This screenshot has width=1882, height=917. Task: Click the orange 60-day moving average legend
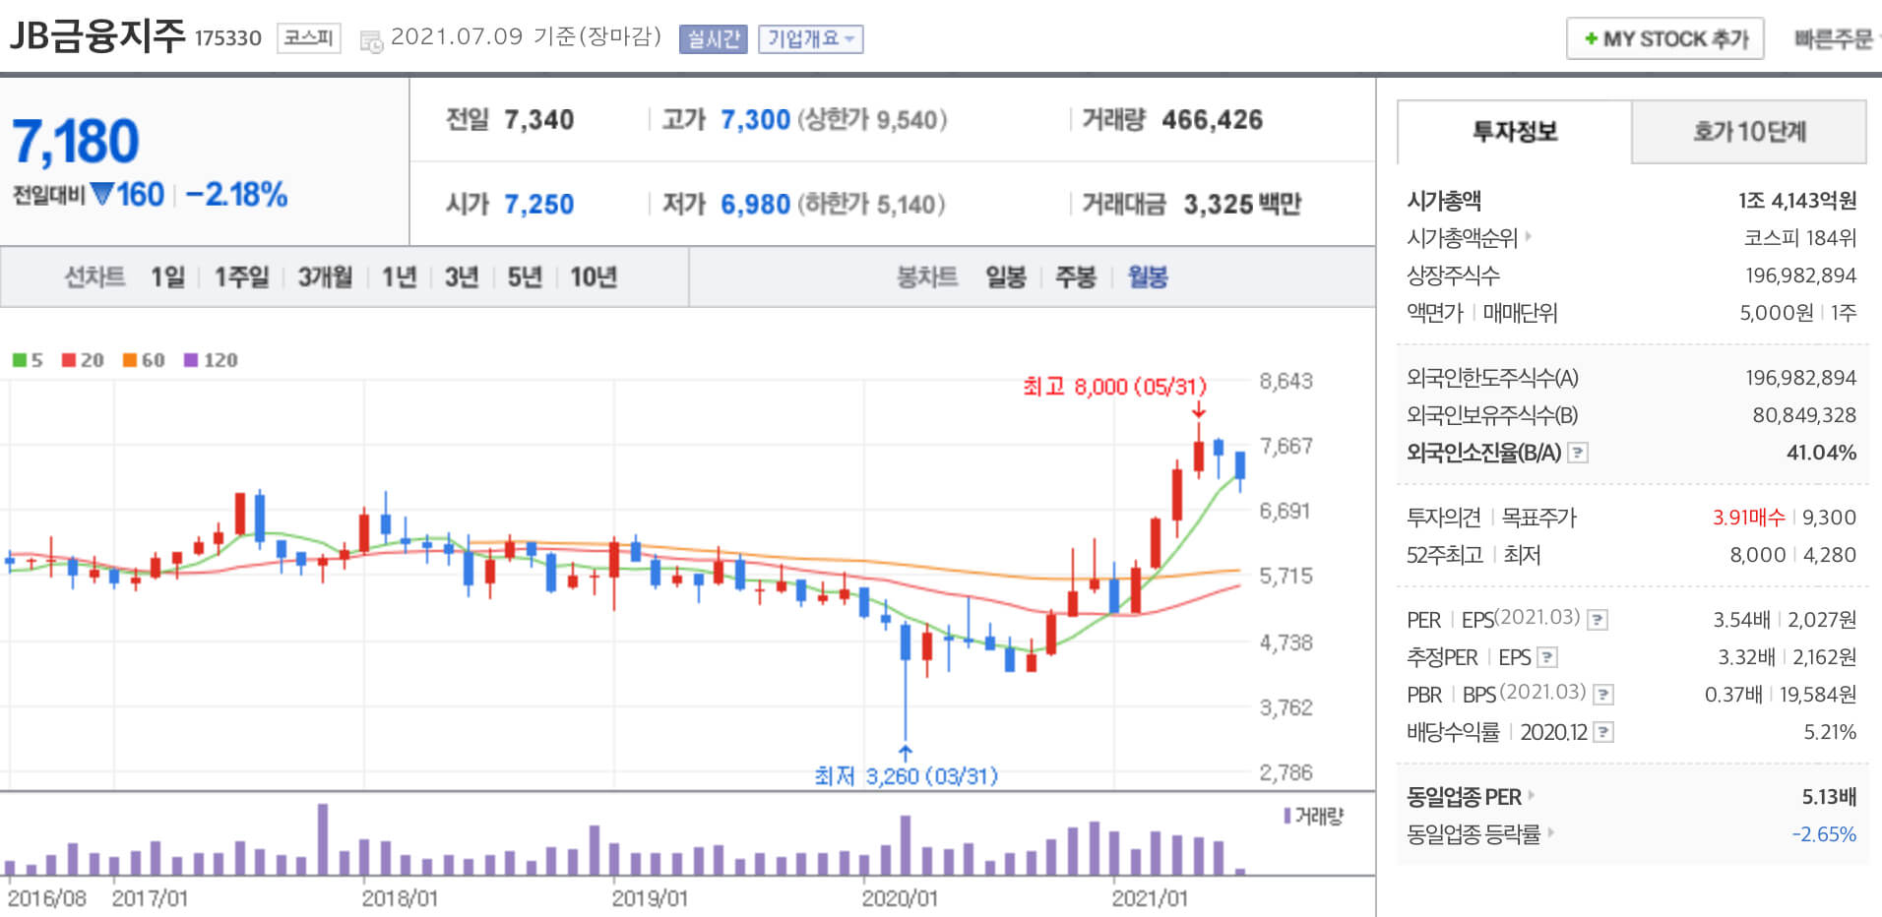(144, 360)
